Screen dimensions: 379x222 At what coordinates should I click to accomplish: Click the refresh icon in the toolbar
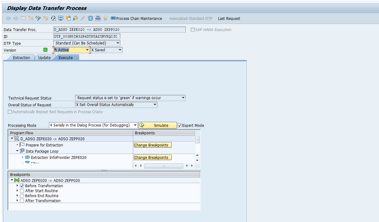click(x=53, y=18)
